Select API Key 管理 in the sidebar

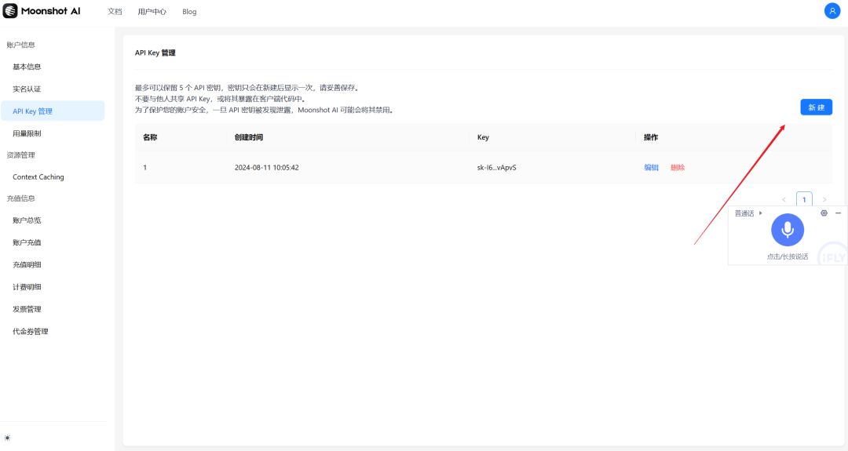(x=53, y=111)
